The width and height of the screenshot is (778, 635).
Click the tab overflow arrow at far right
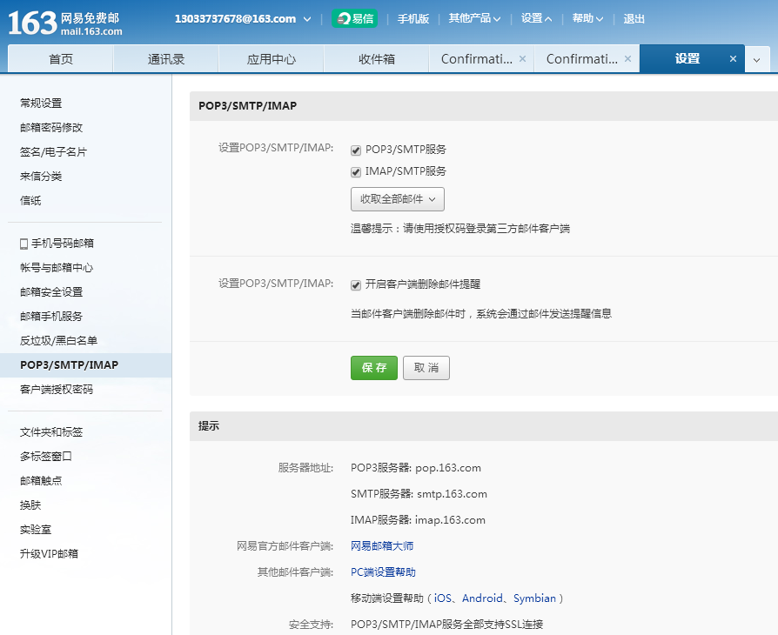(755, 59)
